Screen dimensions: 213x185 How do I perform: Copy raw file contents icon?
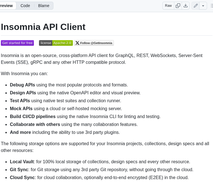[x=178, y=6]
